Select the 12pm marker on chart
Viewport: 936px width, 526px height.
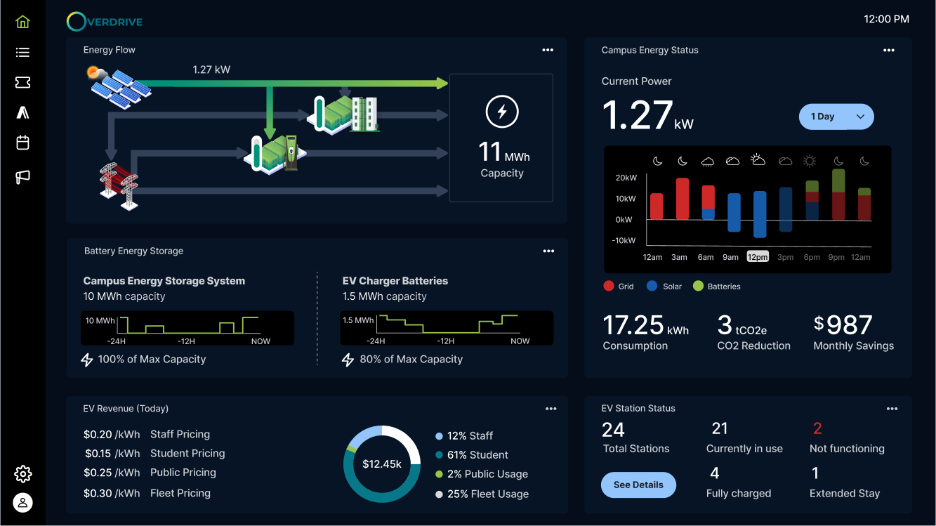pos(758,257)
